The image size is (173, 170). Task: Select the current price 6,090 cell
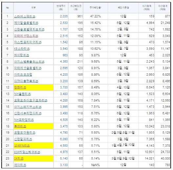(61, 139)
